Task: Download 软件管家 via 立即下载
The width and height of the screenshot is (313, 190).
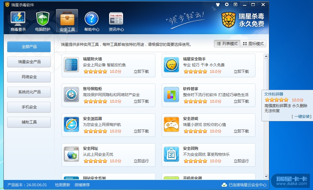Action: coord(241,101)
